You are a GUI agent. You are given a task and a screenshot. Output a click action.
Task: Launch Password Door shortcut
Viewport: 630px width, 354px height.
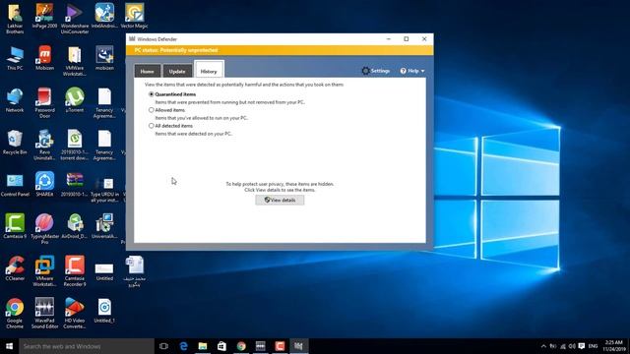(x=44, y=103)
